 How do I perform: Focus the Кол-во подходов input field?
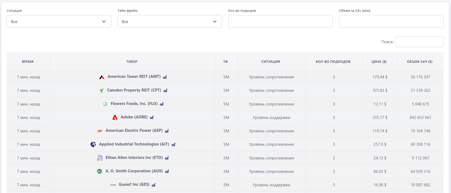(280, 21)
